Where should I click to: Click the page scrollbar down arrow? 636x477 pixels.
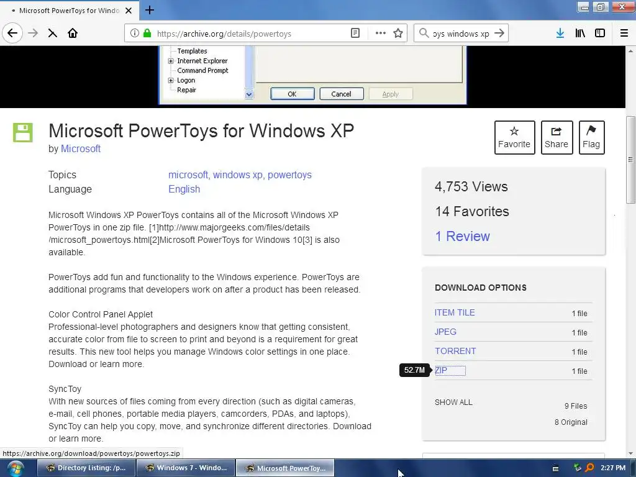point(630,453)
